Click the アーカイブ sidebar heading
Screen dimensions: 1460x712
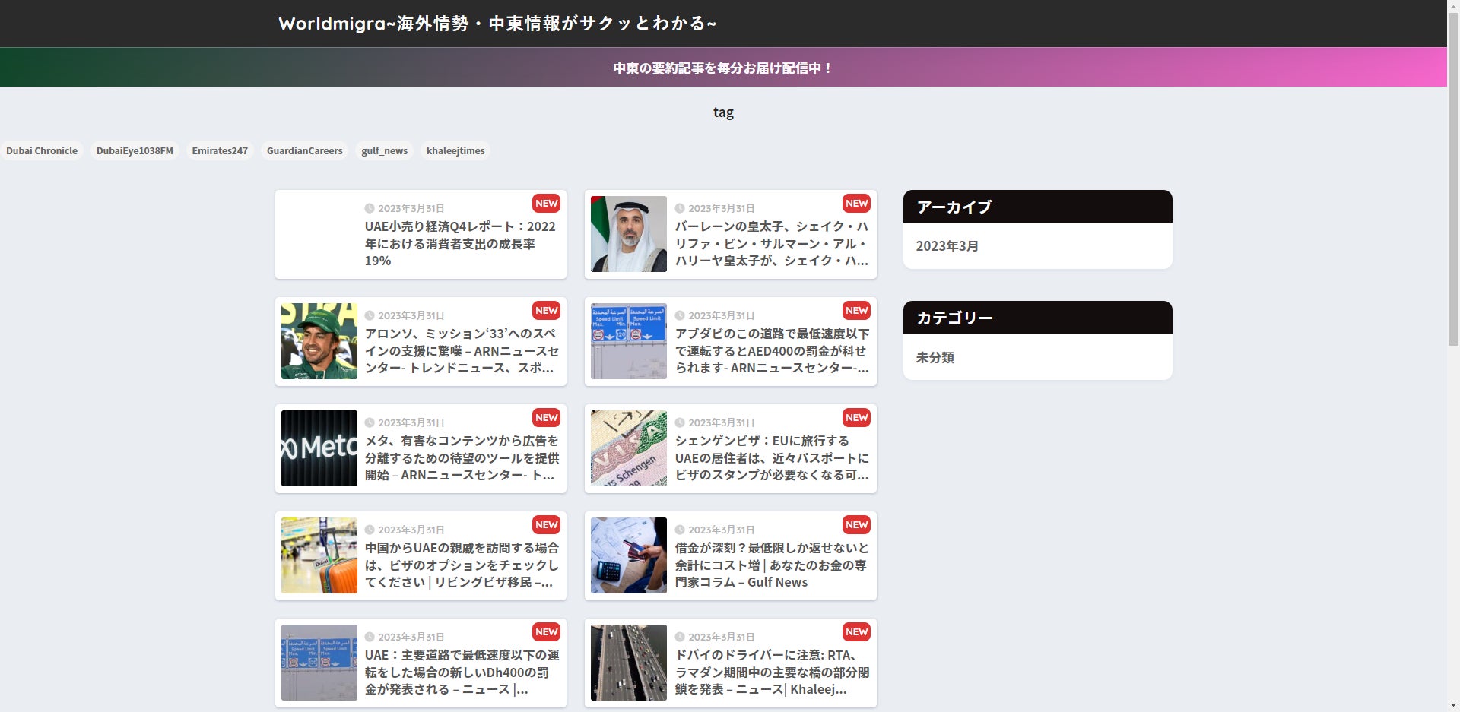(1037, 207)
